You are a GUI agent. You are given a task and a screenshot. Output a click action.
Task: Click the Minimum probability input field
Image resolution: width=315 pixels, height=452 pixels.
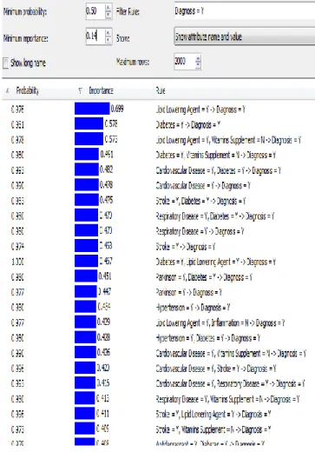click(x=95, y=11)
